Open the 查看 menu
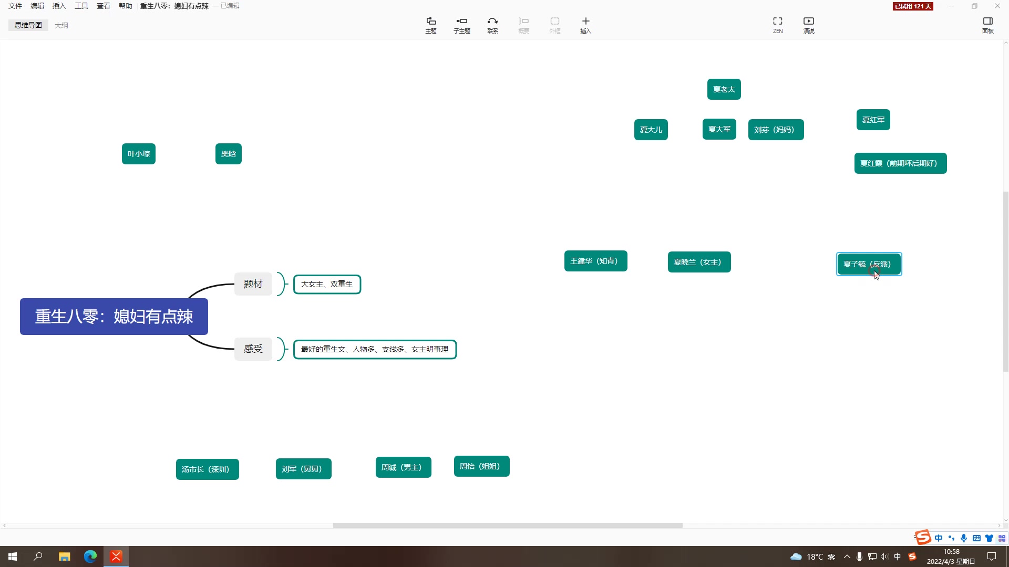1009x567 pixels. [104, 6]
